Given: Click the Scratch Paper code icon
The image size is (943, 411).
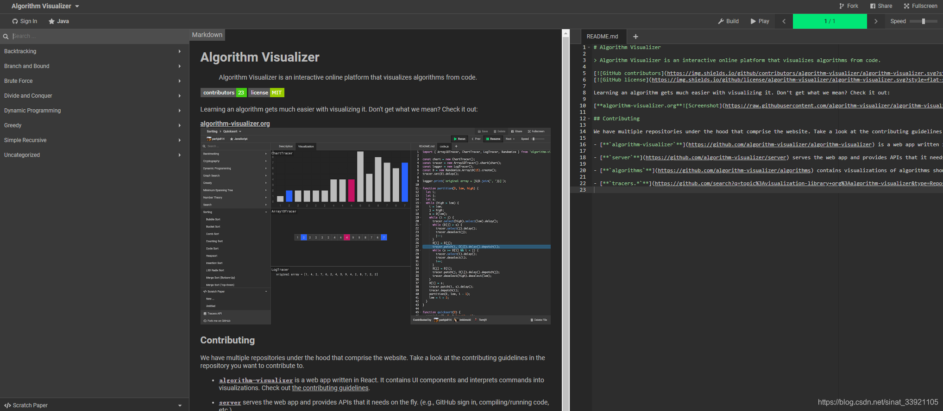Looking at the screenshot, I should click(x=7, y=405).
